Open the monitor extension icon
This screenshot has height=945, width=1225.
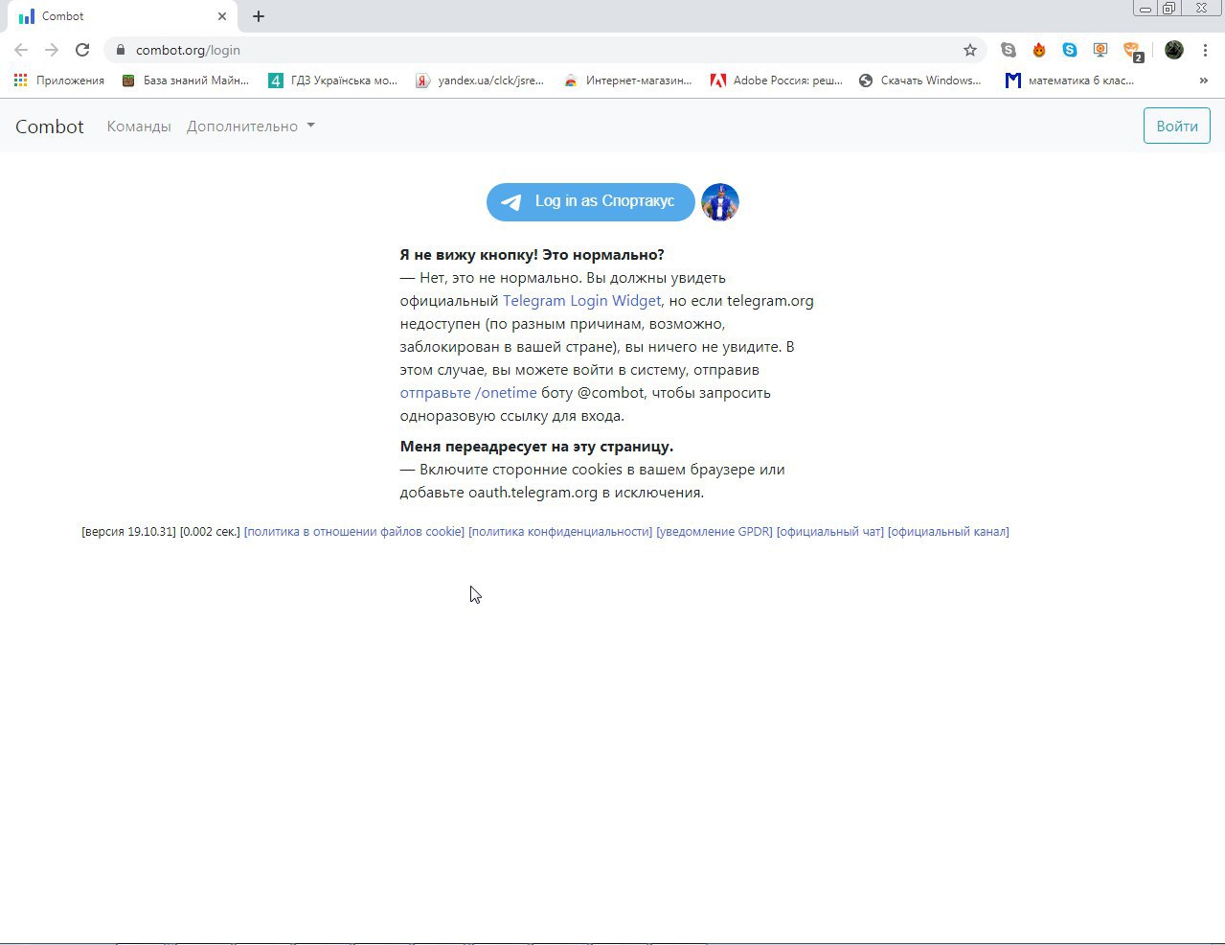click(1100, 50)
